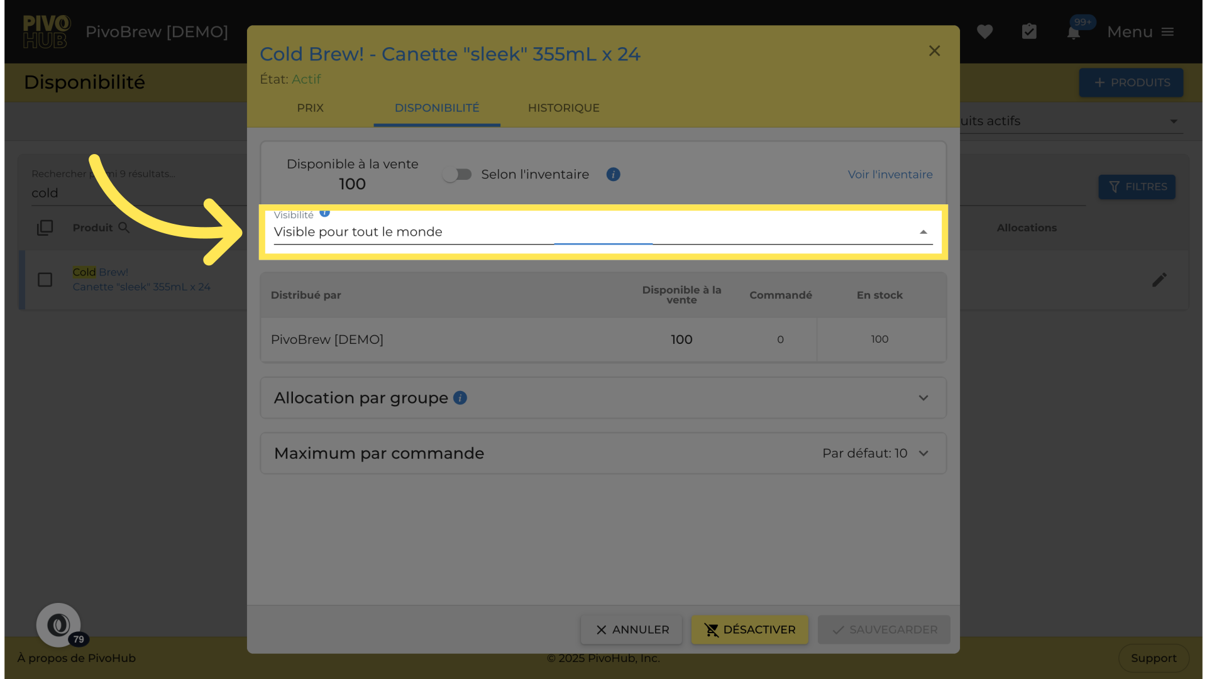Open notifications bell icon

1074,33
